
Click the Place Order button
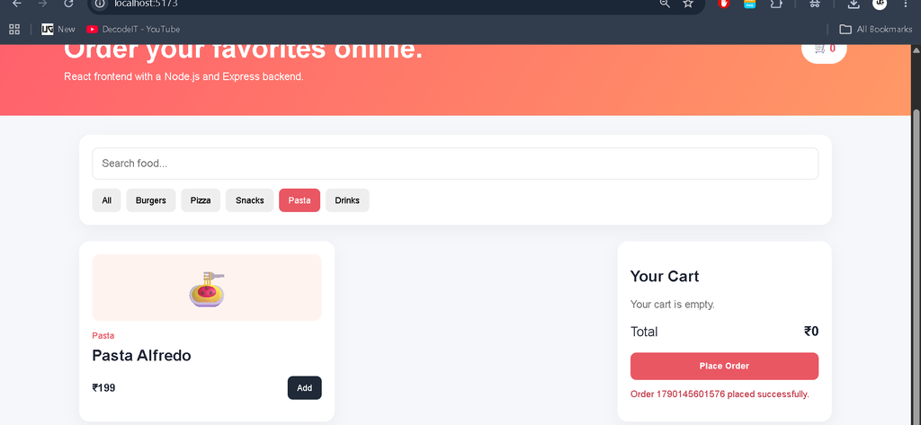coord(724,367)
